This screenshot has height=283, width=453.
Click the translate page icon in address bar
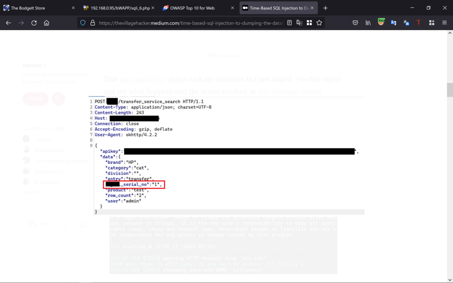(299, 23)
